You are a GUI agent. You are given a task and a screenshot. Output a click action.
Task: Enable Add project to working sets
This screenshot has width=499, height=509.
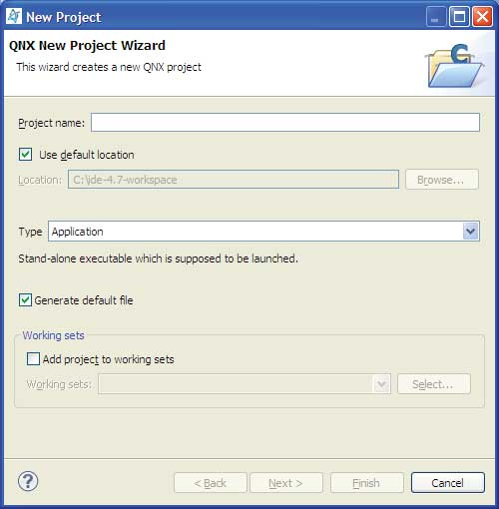(x=33, y=359)
